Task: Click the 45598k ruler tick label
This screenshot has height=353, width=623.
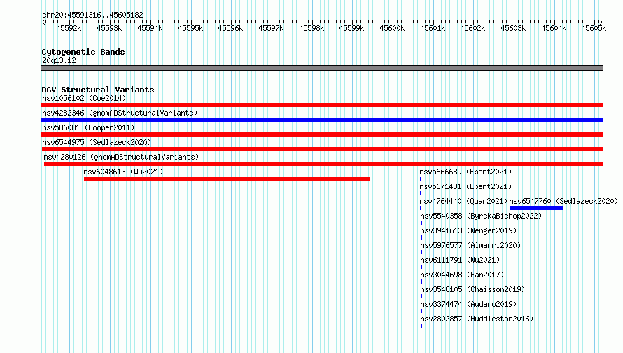Action: coord(311,29)
